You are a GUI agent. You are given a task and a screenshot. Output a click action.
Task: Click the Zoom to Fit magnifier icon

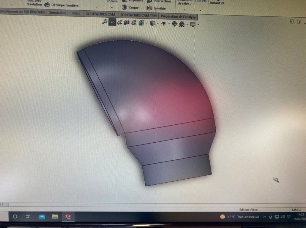[105, 22]
